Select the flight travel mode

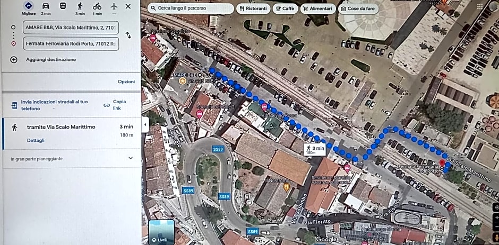coord(114,6)
